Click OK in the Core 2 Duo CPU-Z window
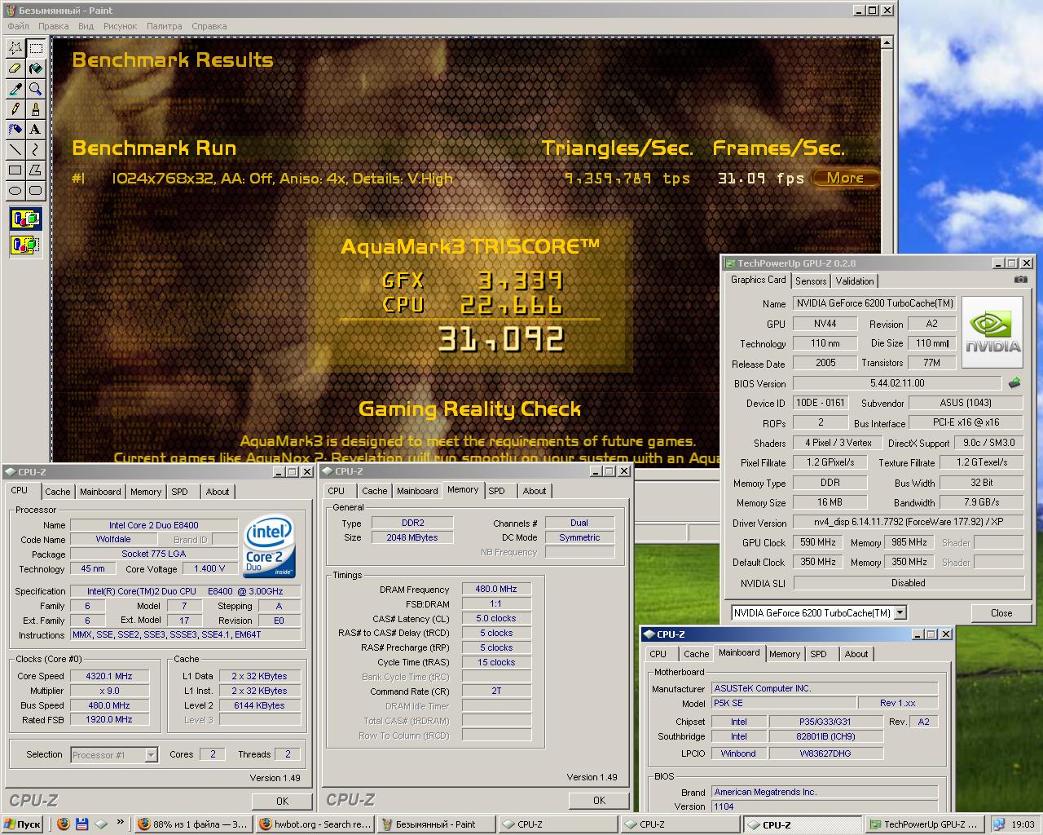 [282, 801]
